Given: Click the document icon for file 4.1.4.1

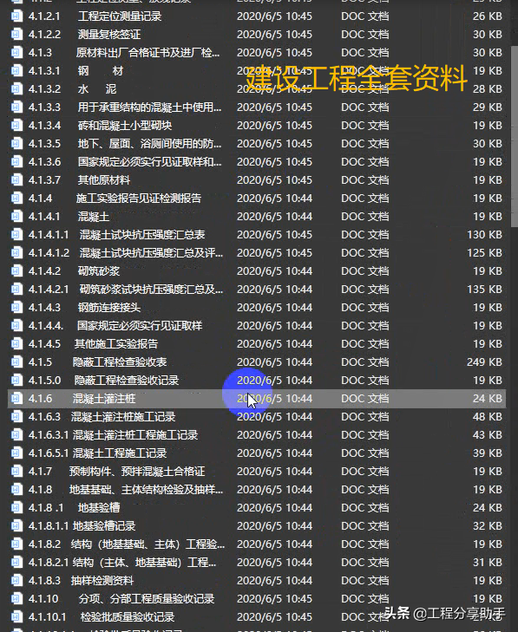Looking at the screenshot, I should 16,217.
